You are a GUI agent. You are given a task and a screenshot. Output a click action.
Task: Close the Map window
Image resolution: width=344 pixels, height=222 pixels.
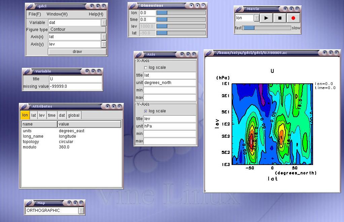point(81,203)
